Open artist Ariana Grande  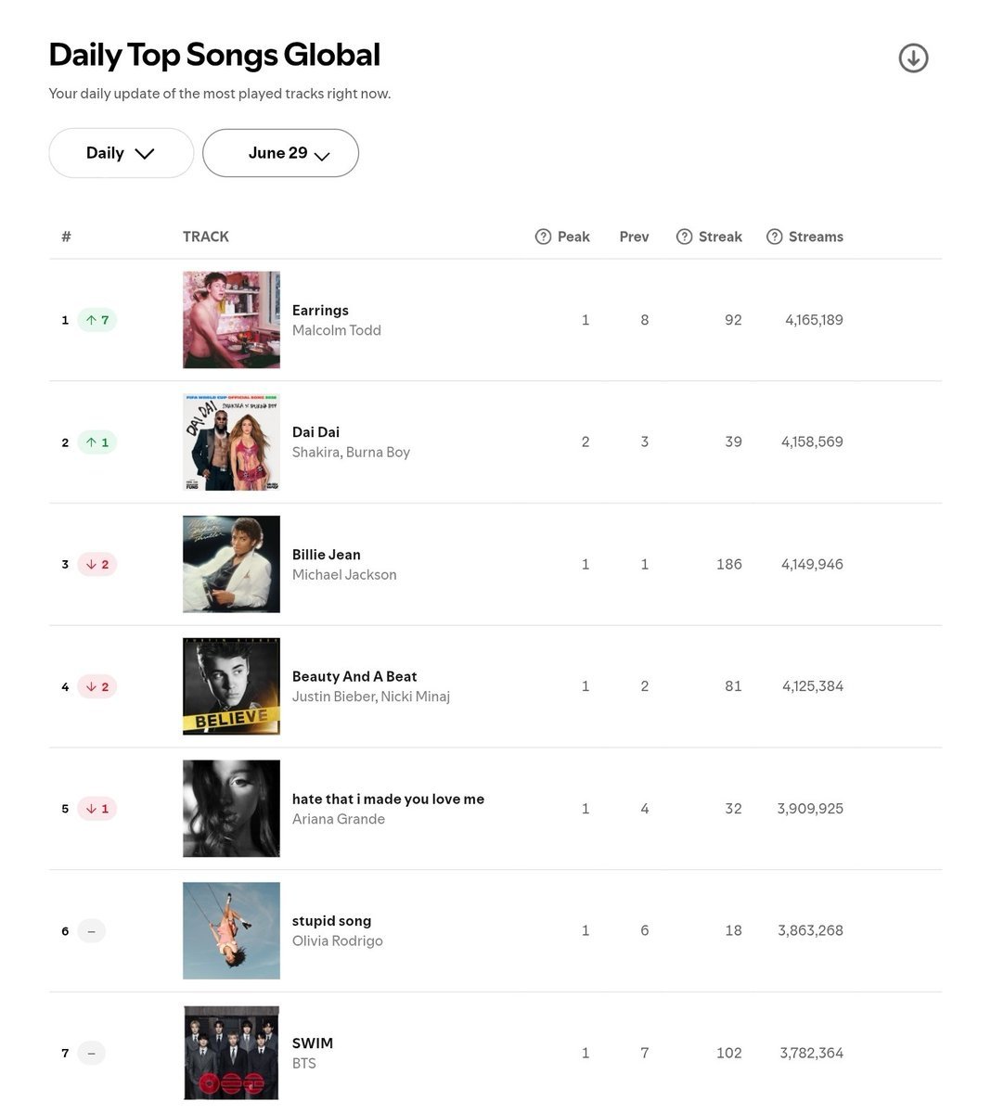click(x=339, y=819)
